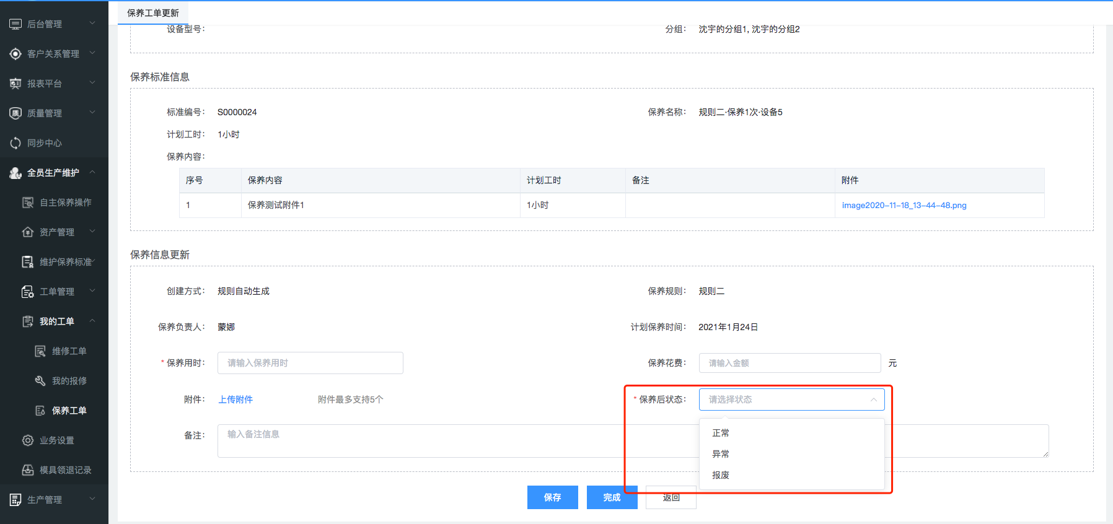Click the 客户关系管理 target icon

click(15, 54)
